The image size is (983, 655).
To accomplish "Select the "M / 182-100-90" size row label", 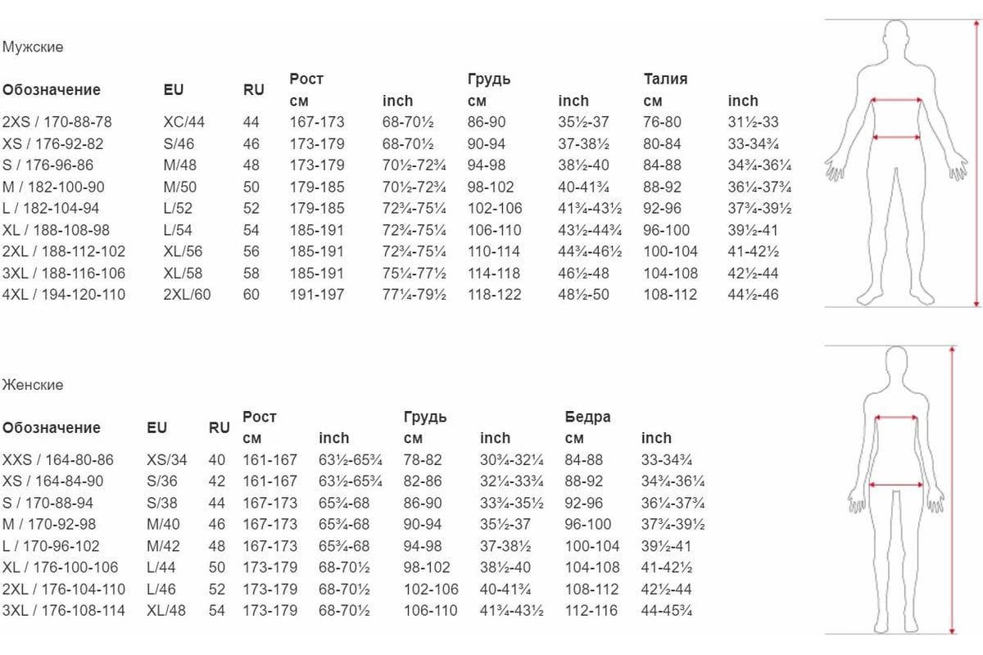I will coord(54,187).
